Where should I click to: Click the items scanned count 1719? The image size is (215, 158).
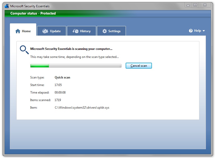[58, 100]
